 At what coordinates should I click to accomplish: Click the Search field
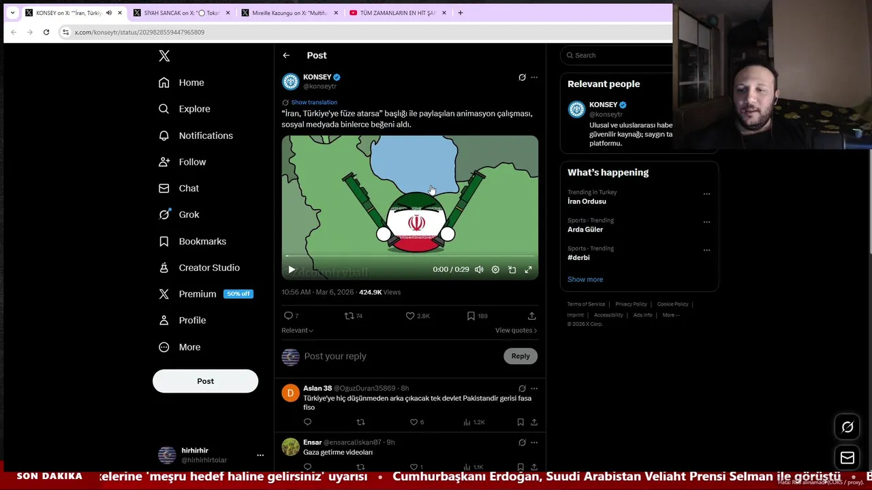[x=617, y=55]
